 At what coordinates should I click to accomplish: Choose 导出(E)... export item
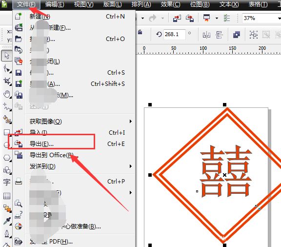[x=74, y=144]
